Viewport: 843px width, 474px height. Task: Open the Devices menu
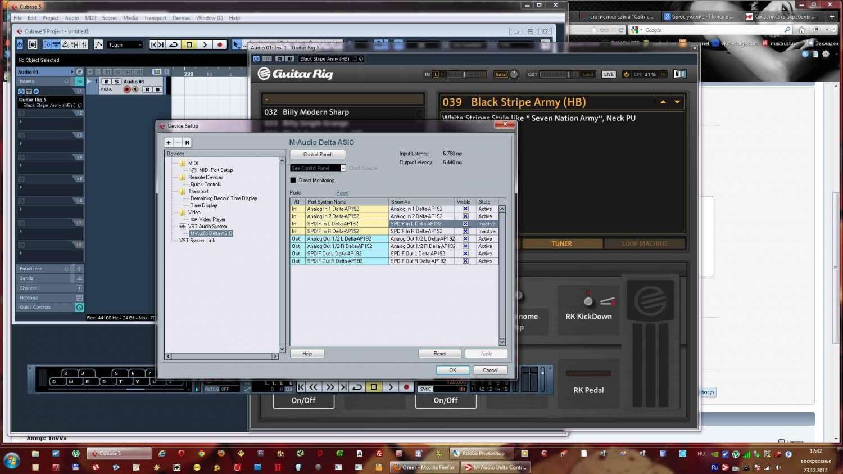[181, 18]
